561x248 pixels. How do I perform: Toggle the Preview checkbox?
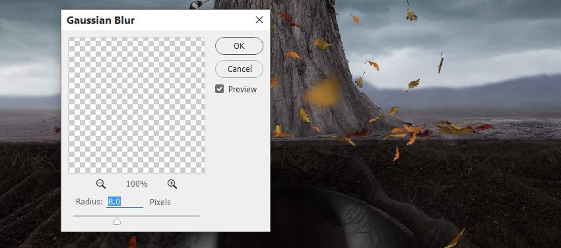(x=219, y=89)
